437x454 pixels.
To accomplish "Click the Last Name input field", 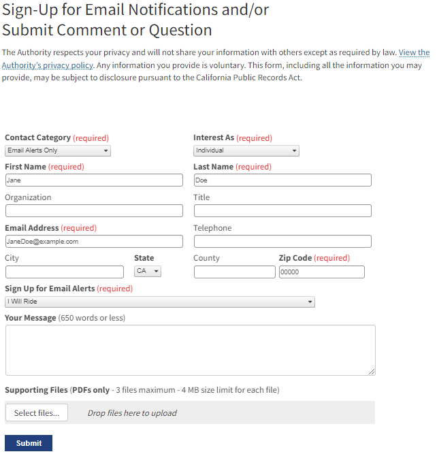I will pos(282,180).
